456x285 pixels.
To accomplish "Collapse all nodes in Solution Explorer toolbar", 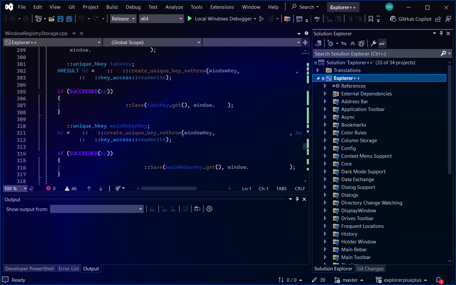I will click(353, 43).
